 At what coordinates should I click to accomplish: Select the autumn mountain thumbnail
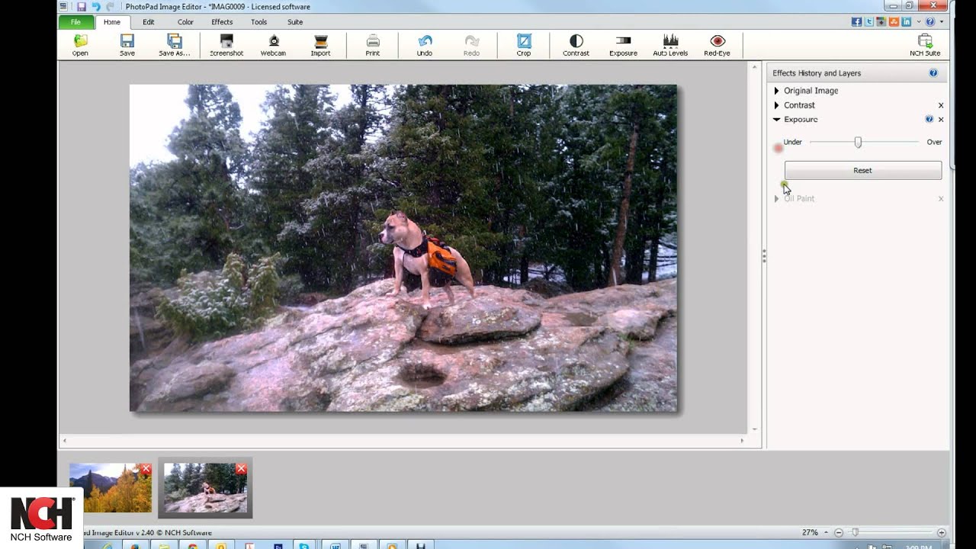tap(111, 488)
